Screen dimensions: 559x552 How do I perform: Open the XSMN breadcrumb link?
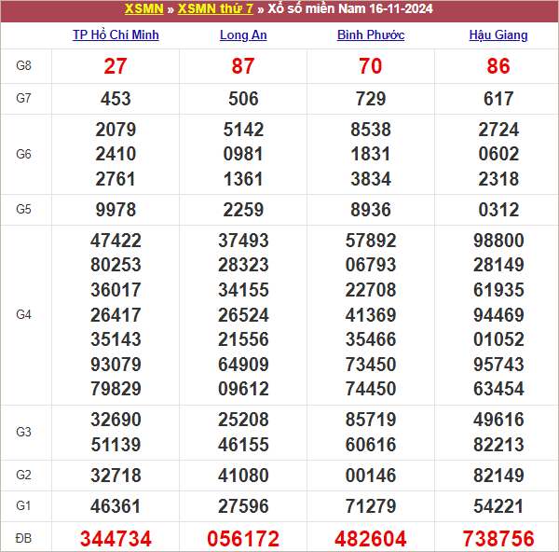[x=144, y=8]
